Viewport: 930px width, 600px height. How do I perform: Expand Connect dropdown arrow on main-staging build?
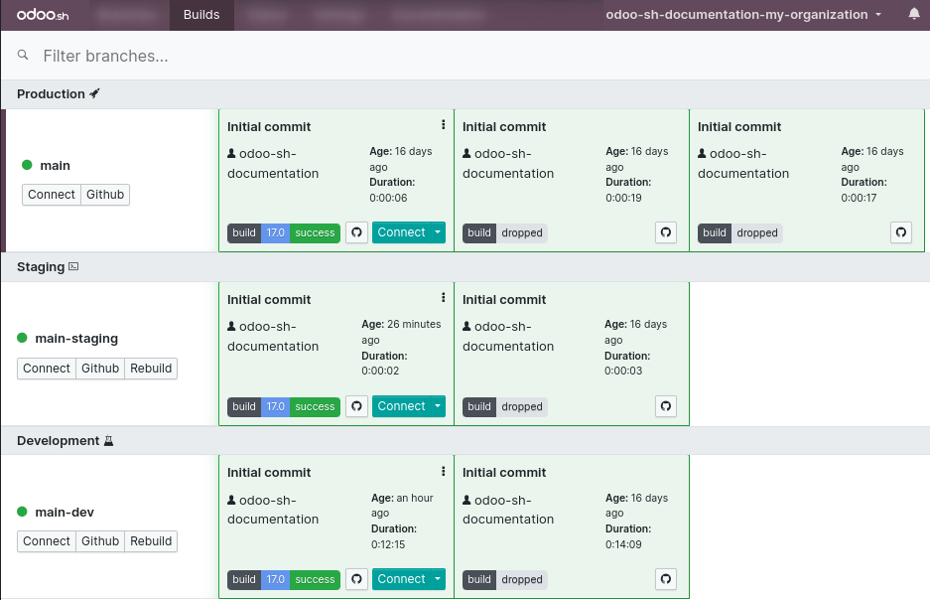point(437,406)
